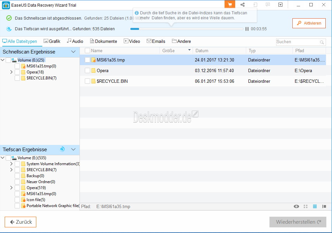332x233 pixels.
Task: Open the orange shopping cart purchase icon
Action: pos(230,5)
